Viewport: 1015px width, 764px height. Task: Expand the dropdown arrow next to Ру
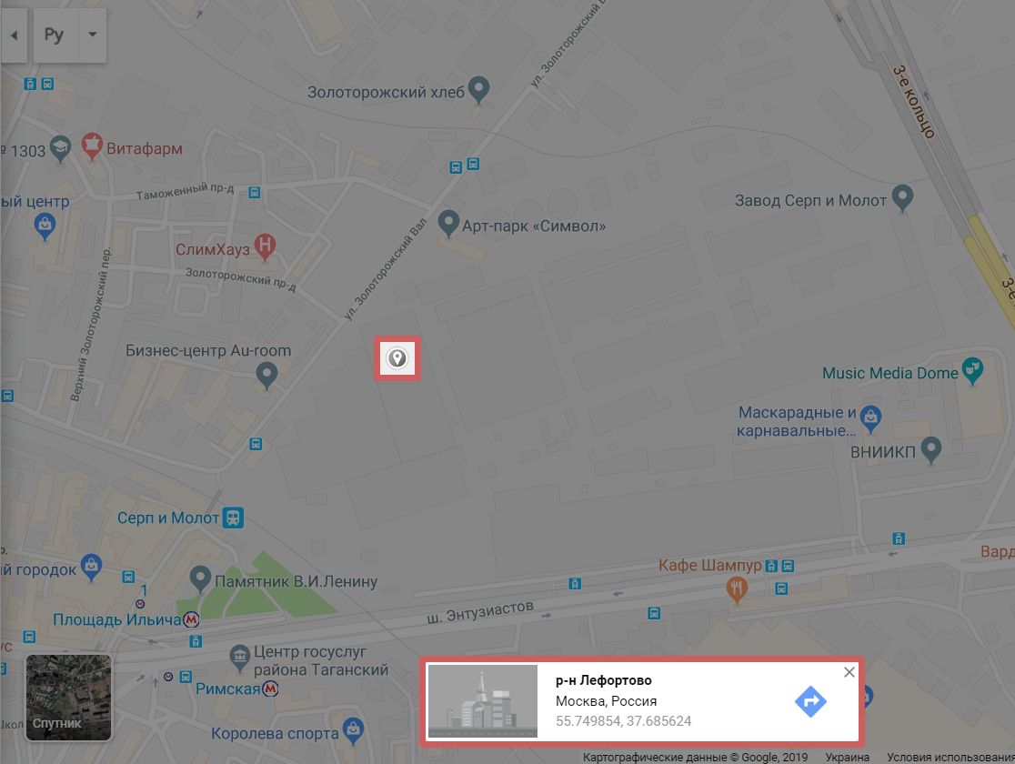93,35
